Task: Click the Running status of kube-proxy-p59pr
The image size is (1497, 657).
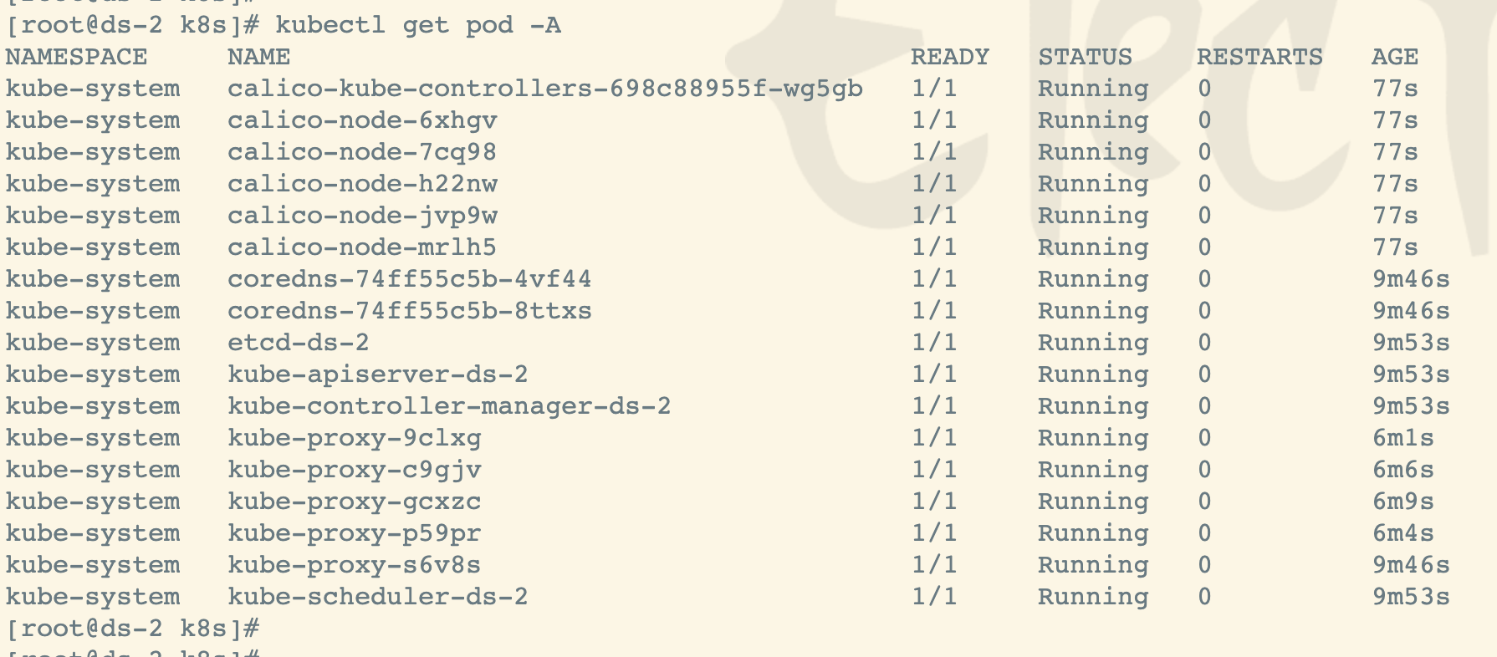Action: point(1092,533)
